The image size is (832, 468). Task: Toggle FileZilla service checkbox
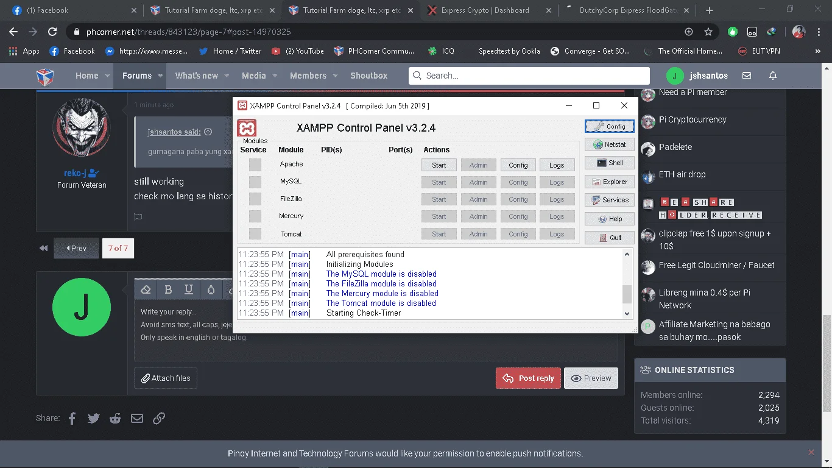click(255, 199)
